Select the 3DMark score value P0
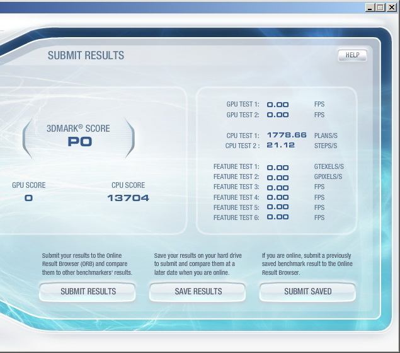 [x=80, y=142]
